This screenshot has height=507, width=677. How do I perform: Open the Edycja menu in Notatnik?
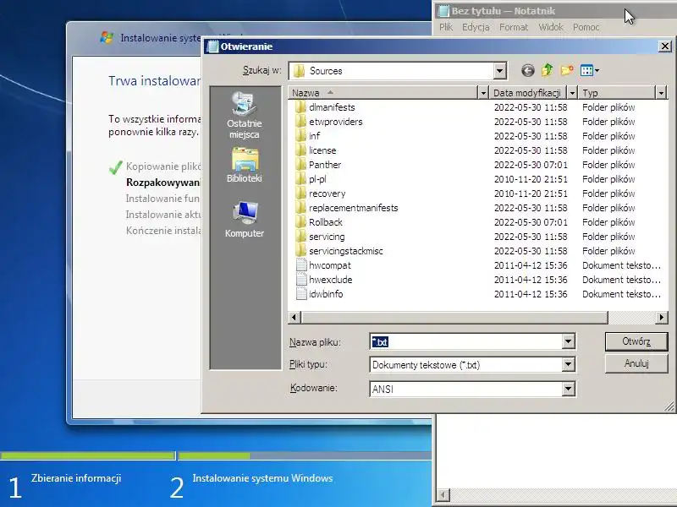pyautogui.click(x=476, y=27)
